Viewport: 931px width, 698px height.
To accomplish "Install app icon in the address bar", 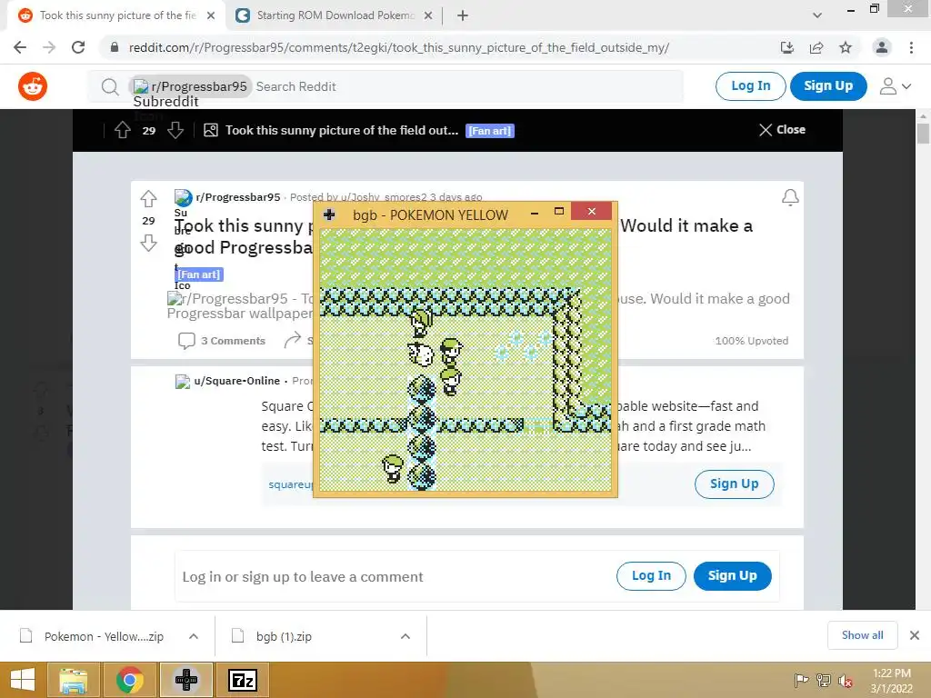I will pyautogui.click(x=787, y=47).
